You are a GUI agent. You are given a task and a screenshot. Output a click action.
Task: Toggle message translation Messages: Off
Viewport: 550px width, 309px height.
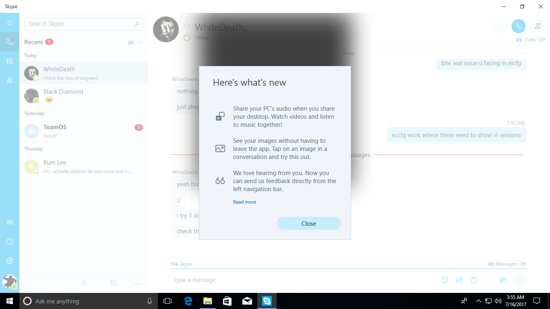[507, 264]
